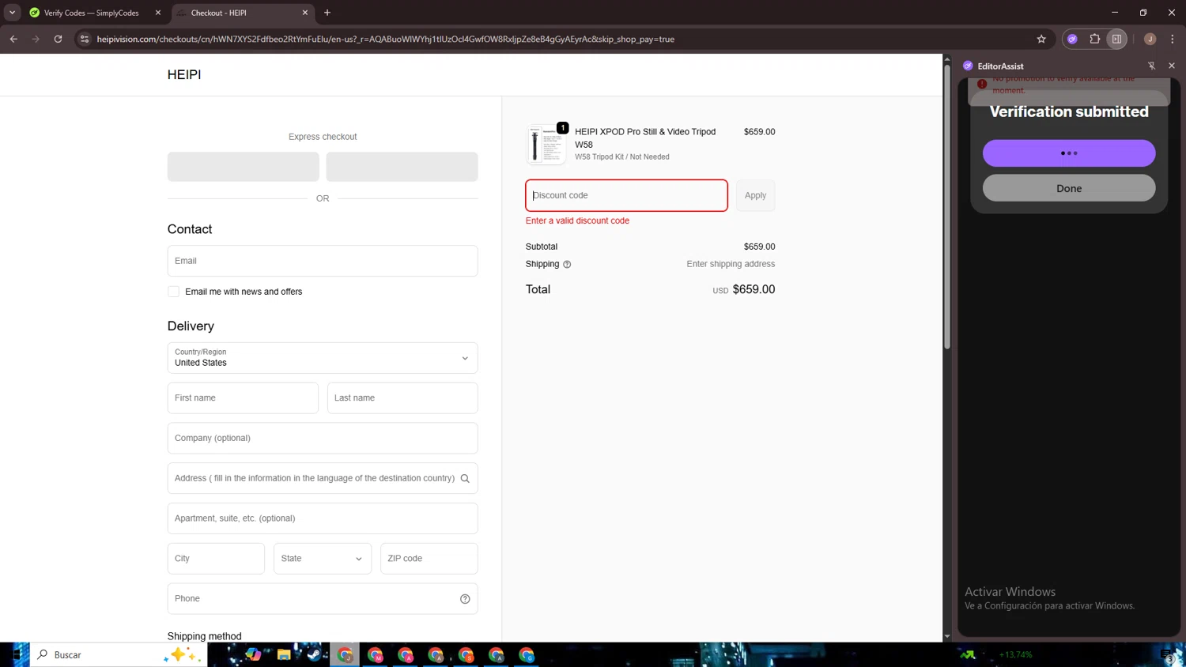This screenshot has height=667, width=1186.
Task: Check Email me with news and offers
Action: coord(173,292)
